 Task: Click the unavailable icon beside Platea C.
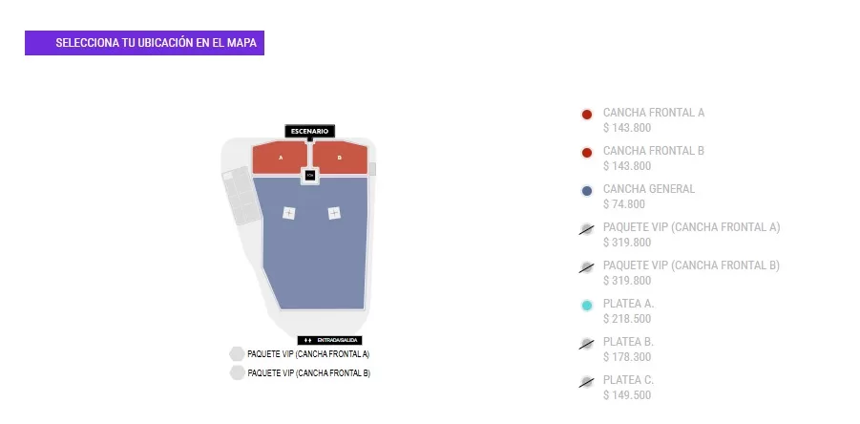point(587,382)
